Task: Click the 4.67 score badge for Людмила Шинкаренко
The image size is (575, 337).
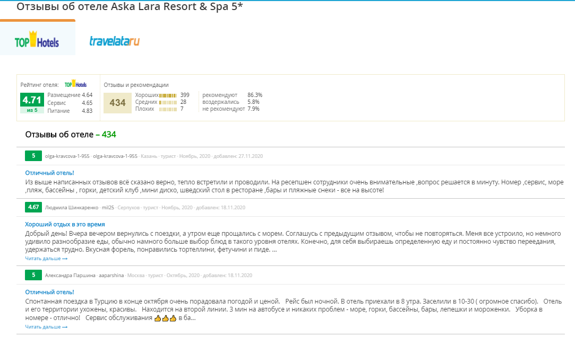Action: click(33, 207)
